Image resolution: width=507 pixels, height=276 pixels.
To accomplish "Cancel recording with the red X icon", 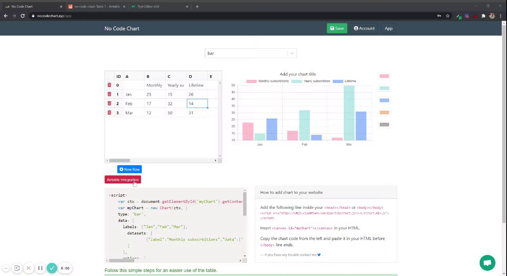I will pyautogui.click(x=29, y=268).
